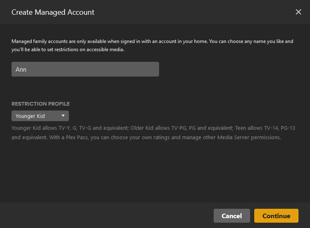Viewport: 310px width, 228px height.
Task: Click Continue to create the account
Action: [276, 216]
